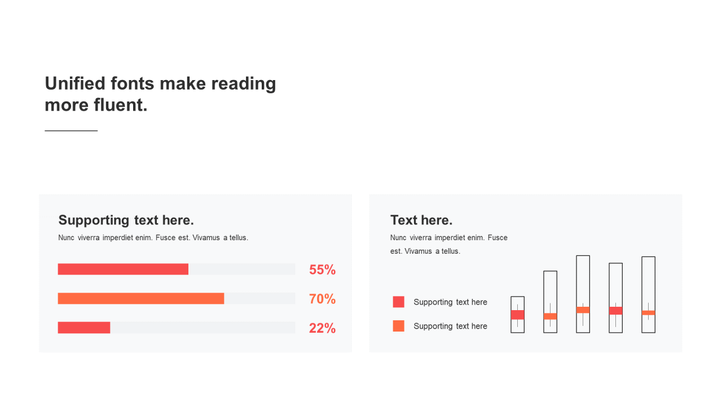
Task: Select the 'Text here.' heading
Action: click(x=421, y=220)
